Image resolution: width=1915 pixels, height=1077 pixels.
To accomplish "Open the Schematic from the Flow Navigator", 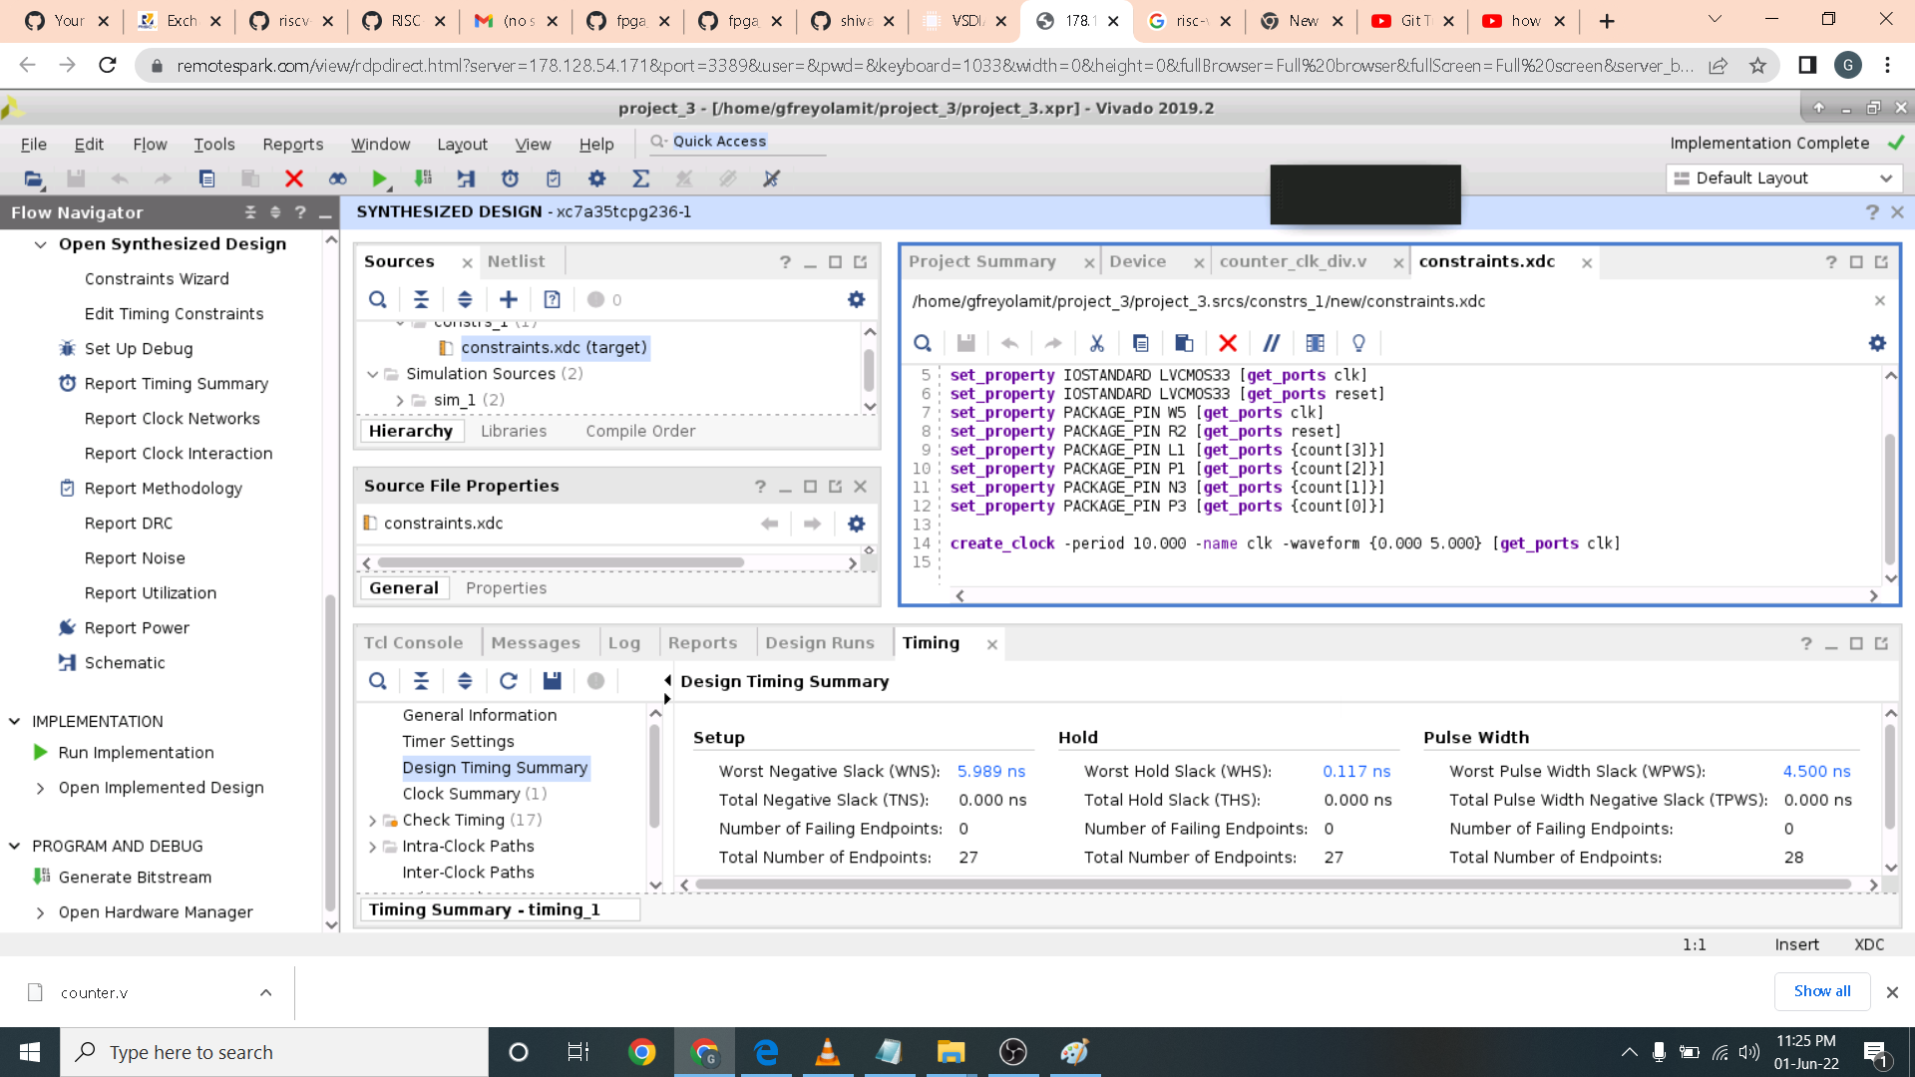I will [x=125, y=662].
